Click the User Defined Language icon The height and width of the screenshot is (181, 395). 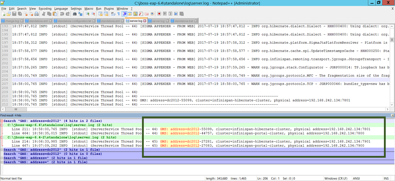tap(130, 14)
